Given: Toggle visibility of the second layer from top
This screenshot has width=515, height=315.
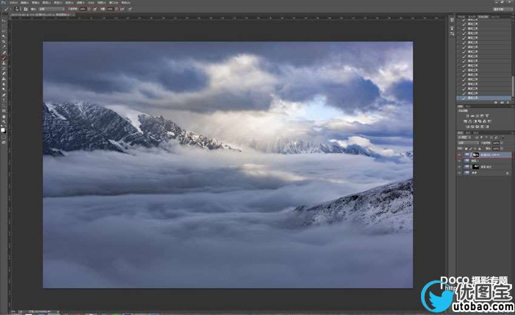Looking at the screenshot, I should [x=459, y=161].
